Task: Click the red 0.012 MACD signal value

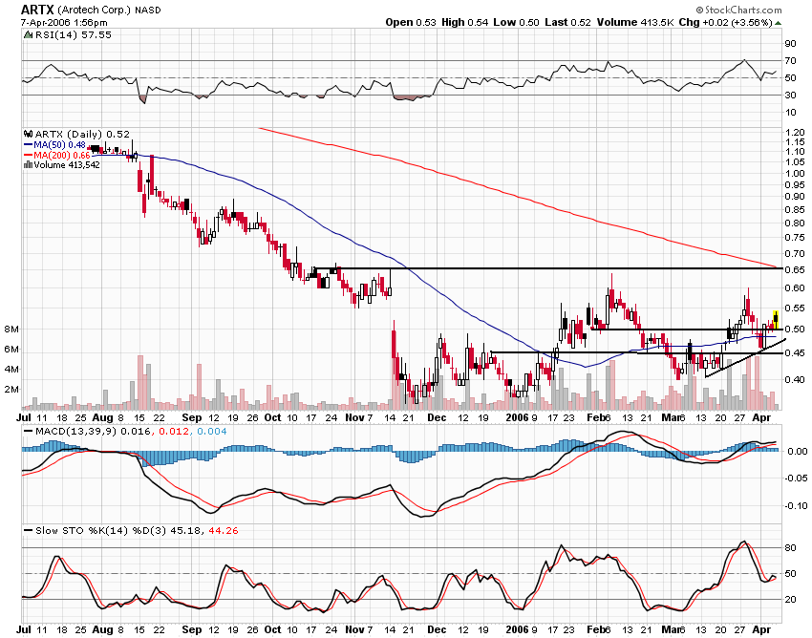Action: click(x=174, y=432)
